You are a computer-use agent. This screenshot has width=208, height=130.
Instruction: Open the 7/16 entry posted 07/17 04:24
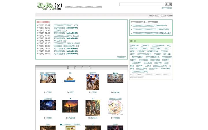(x=59, y=51)
